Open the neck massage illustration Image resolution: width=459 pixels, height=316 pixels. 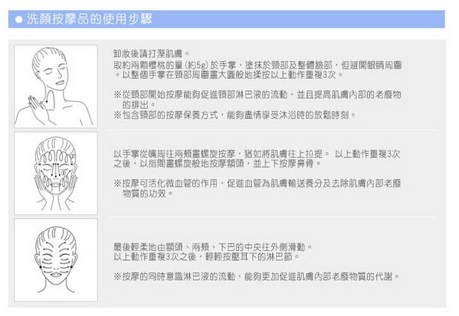click(x=56, y=86)
